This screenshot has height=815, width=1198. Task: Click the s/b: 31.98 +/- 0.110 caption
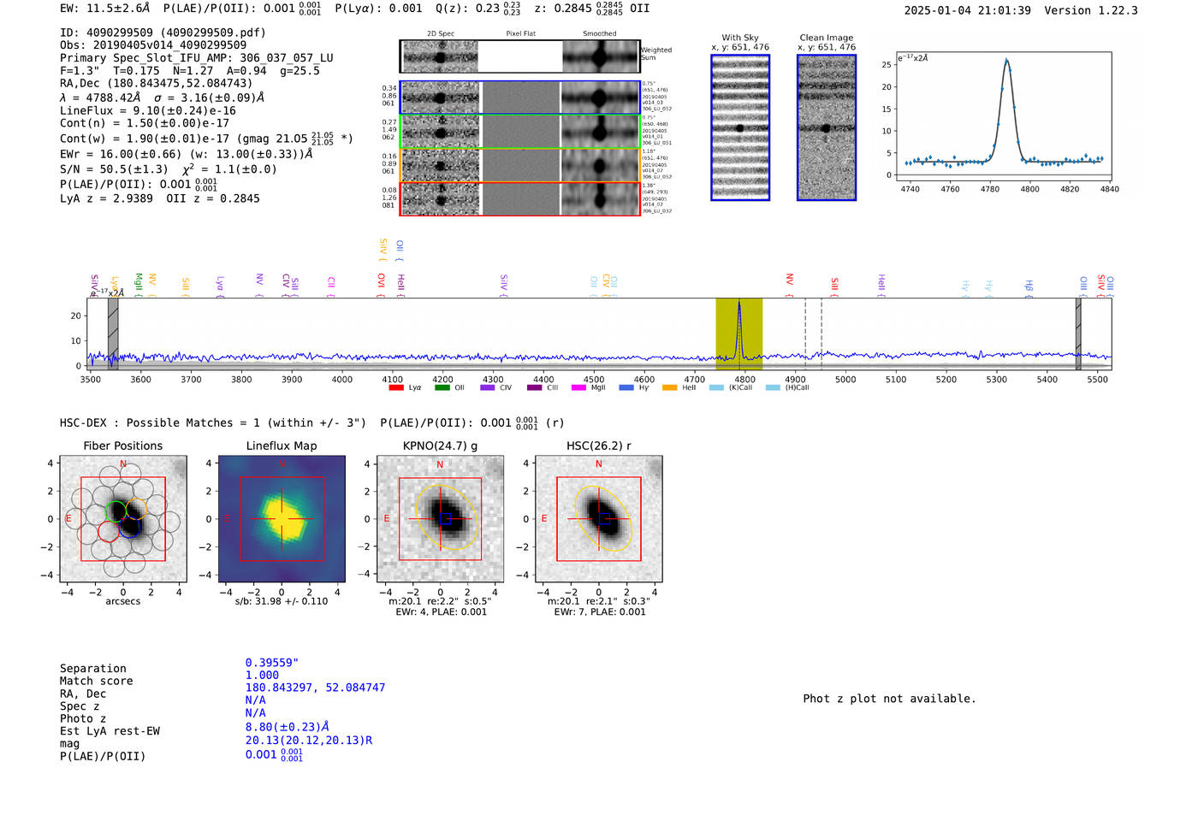pyautogui.click(x=282, y=601)
